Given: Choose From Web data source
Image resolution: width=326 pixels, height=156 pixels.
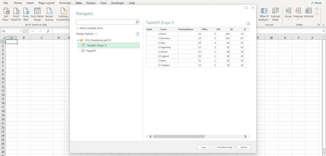Looking at the screenshot, I should [26, 14].
